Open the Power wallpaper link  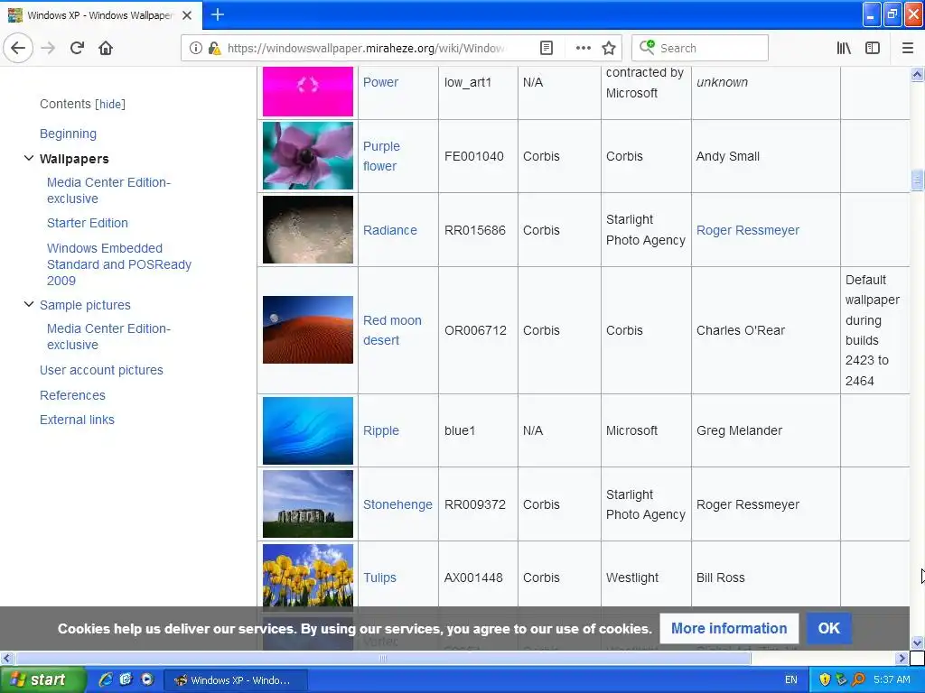tap(380, 82)
